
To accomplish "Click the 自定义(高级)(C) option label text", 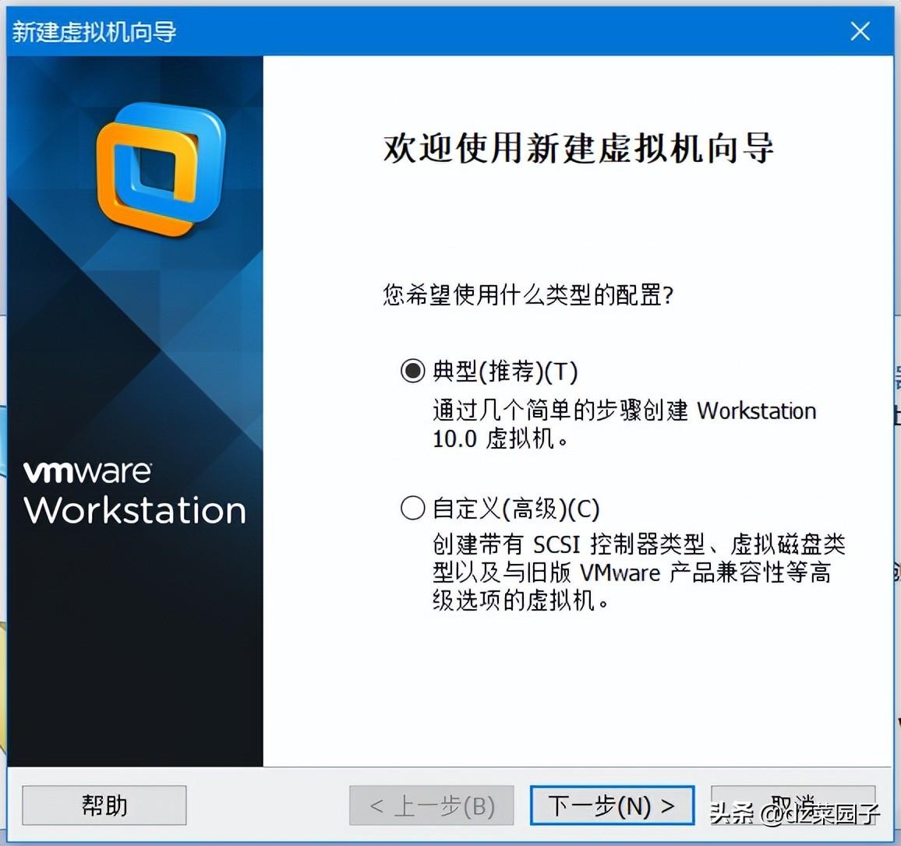I will point(516,509).
